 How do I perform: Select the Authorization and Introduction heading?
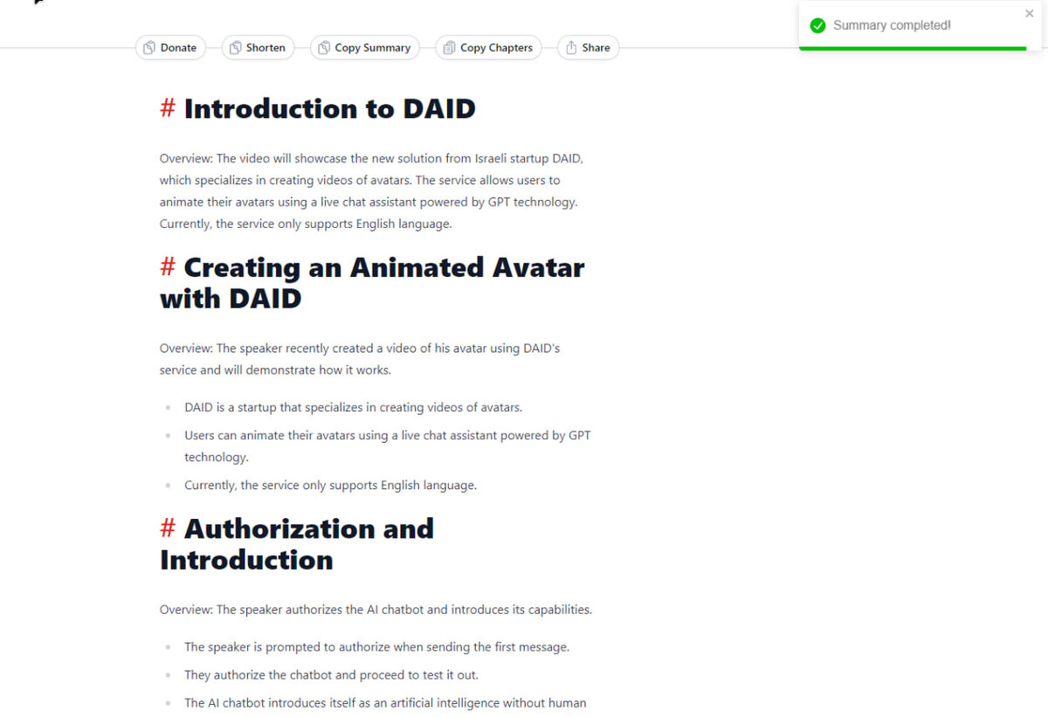[297, 544]
